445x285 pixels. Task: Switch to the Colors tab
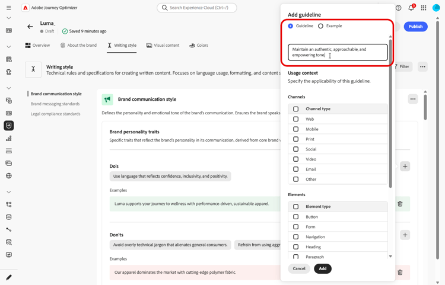(x=199, y=46)
